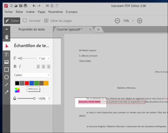Open the custom color picker rainbow icon
This screenshot has height=133, width=168.
point(17,90)
